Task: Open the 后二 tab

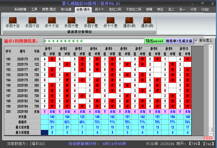Action: pyautogui.click(x=171, y=9)
